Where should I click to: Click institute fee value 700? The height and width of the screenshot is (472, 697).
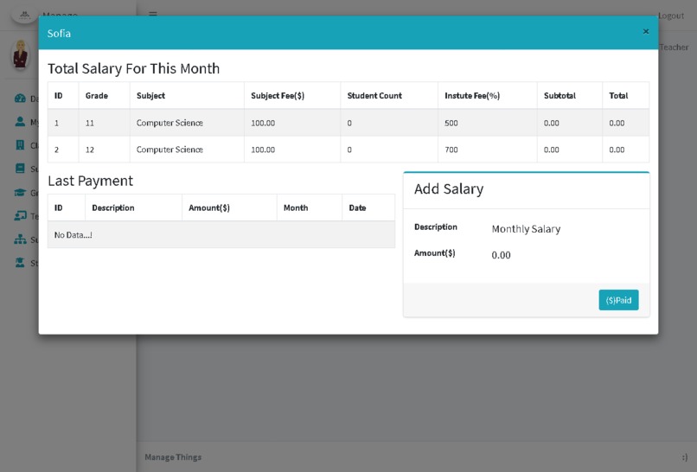coord(451,150)
